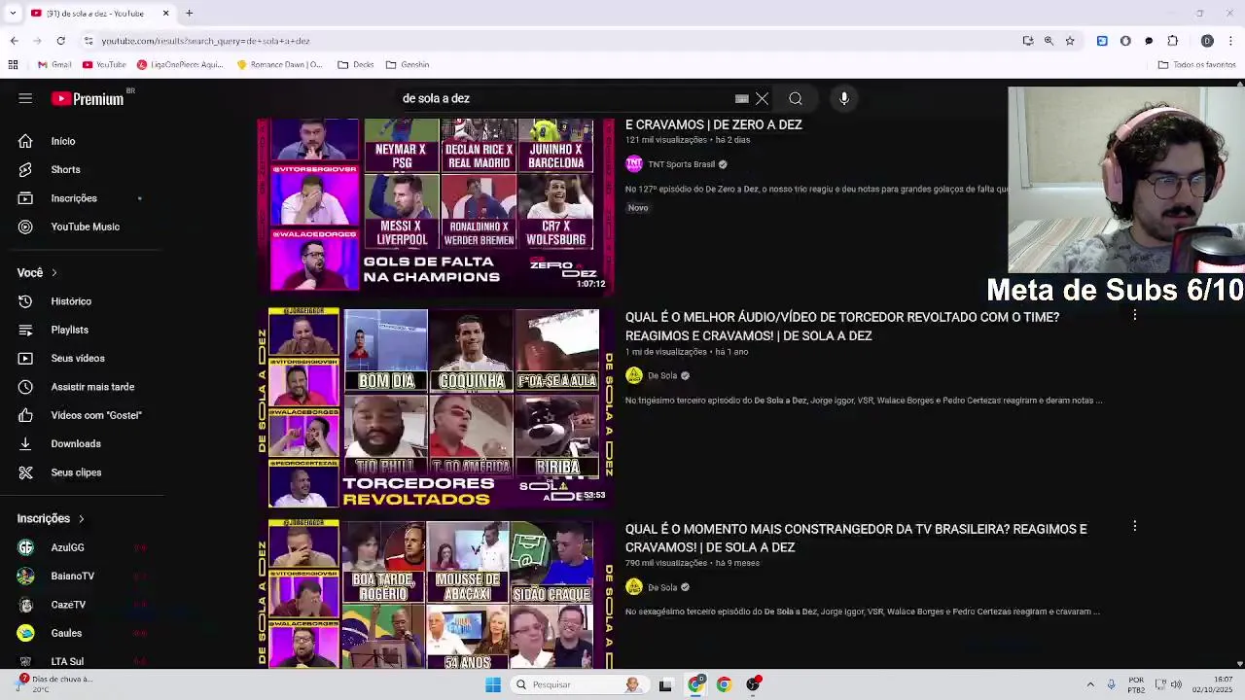This screenshot has width=1245, height=700.
Task: Click the magnifier search button
Action: (x=796, y=98)
